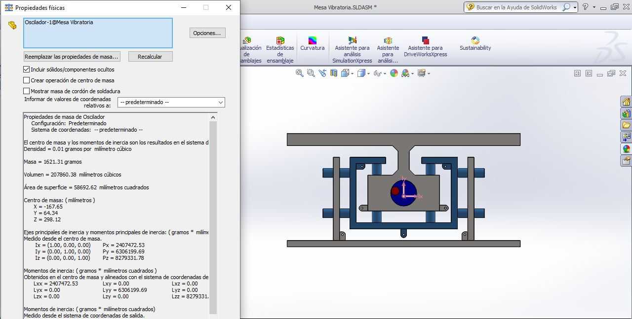Click the vertical scrollbar track in results
This screenshot has width=632, height=319.
tap(213, 217)
